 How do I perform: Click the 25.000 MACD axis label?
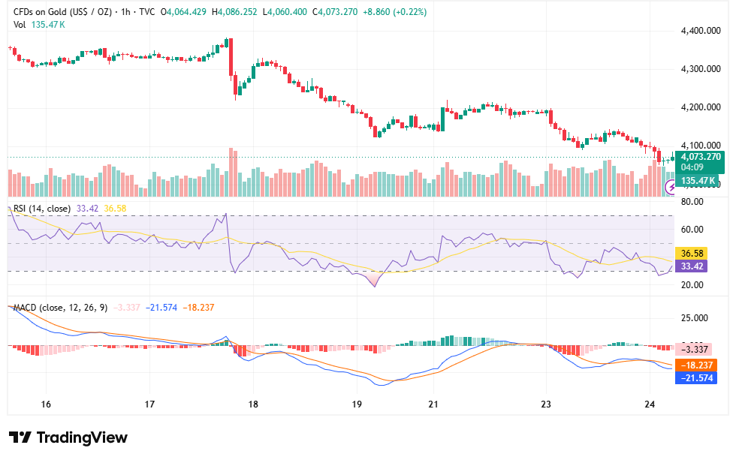point(694,318)
